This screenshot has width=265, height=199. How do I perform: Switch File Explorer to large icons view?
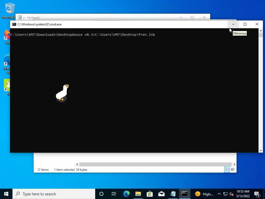click(x=233, y=169)
